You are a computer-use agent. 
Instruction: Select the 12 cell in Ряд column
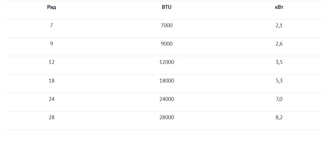[52, 62]
